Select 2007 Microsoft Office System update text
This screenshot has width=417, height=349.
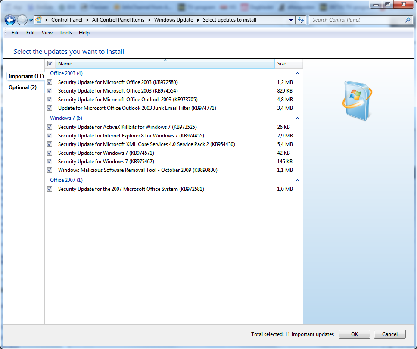pyautogui.click(x=131, y=189)
